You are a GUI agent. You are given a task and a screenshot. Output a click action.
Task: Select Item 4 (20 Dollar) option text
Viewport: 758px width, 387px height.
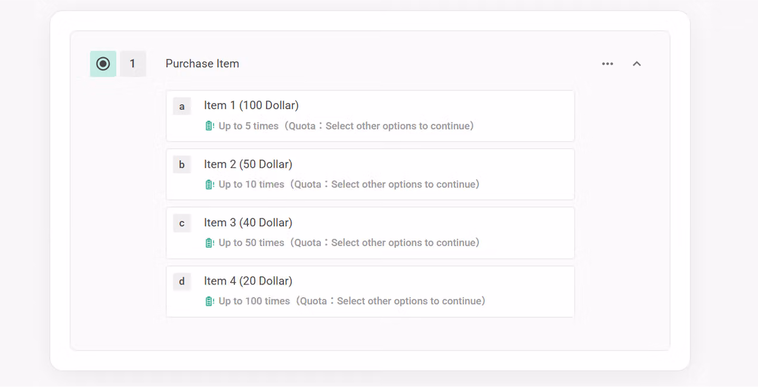pyautogui.click(x=248, y=281)
